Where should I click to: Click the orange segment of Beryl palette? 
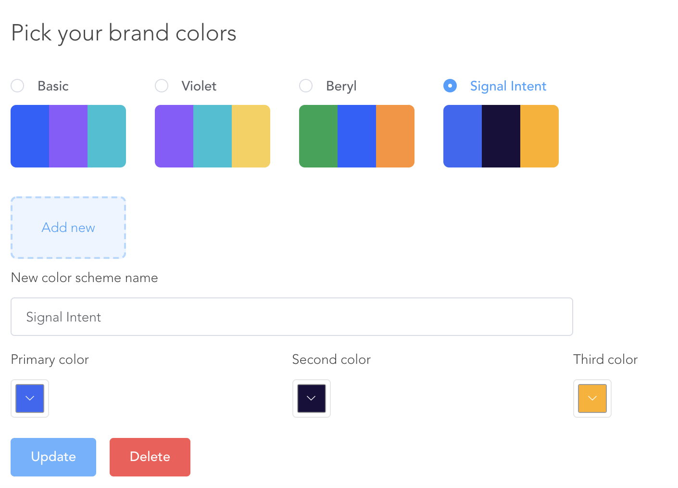pyautogui.click(x=395, y=136)
